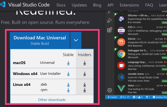Image resolution: width=167 pixels, height=107 pixels.
Task: Open the Manage gear icon in activity bar
Action: [110, 90]
